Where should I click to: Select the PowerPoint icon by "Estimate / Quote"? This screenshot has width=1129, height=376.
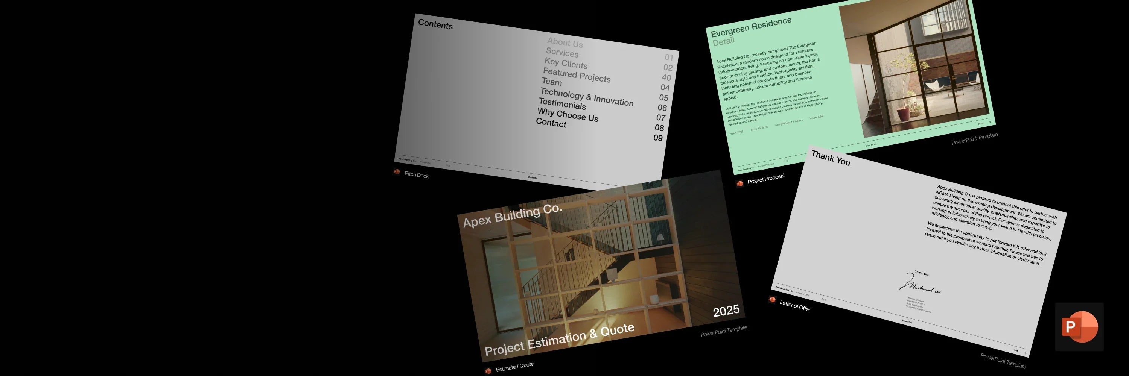click(x=488, y=370)
